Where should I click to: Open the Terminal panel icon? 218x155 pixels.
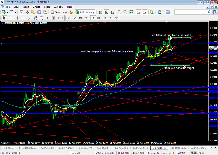coord(39,12)
